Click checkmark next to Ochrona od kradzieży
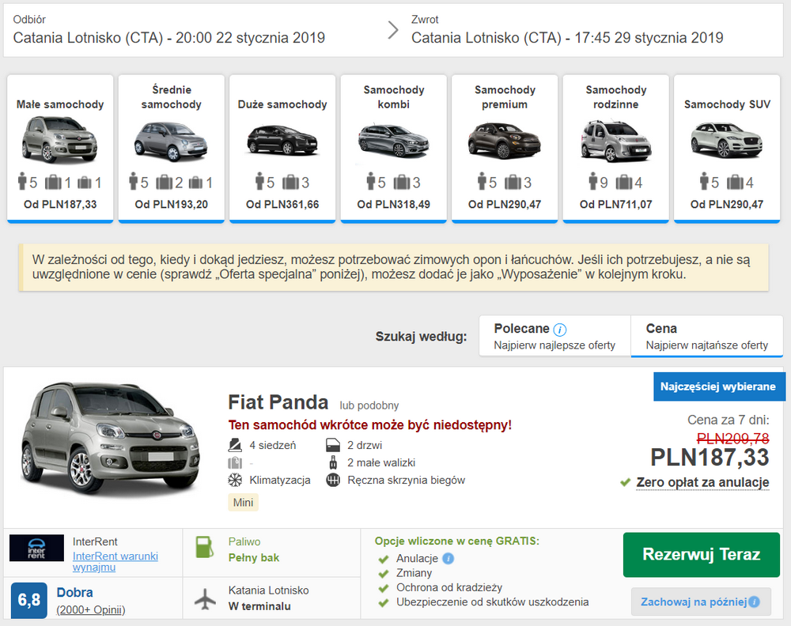This screenshot has height=626, width=791. pyautogui.click(x=384, y=588)
